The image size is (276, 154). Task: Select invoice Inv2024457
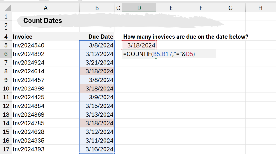[x=46, y=80]
